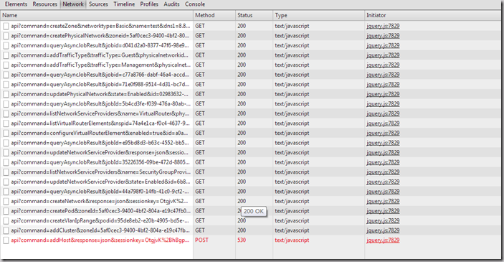The width and height of the screenshot is (504, 262).
Task: Open jquery.js:7829 link in the createPod row
Action: pyautogui.click(x=383, y=211)
